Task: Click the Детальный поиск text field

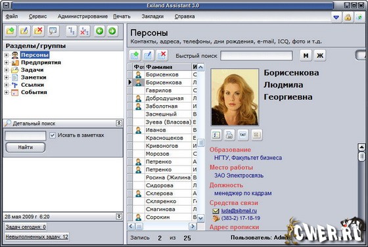Action: coord(26,135)
